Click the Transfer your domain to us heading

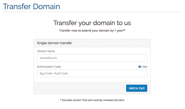coord(92,23)
